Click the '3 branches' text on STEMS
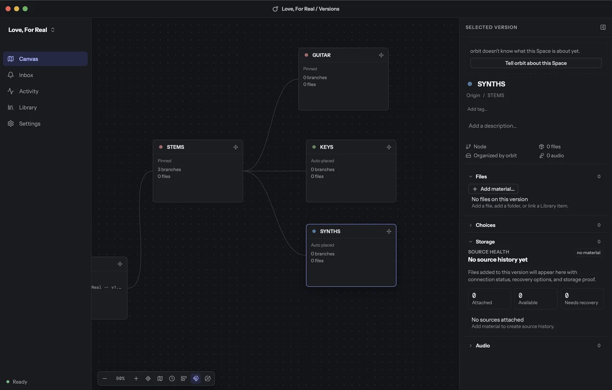The width and height of the screenshot is (612, 390). (169, 169)
